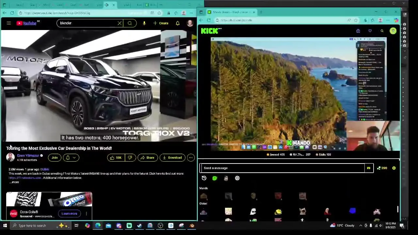Click Learn more on Coca-Cola ad

tap(70, 214)
